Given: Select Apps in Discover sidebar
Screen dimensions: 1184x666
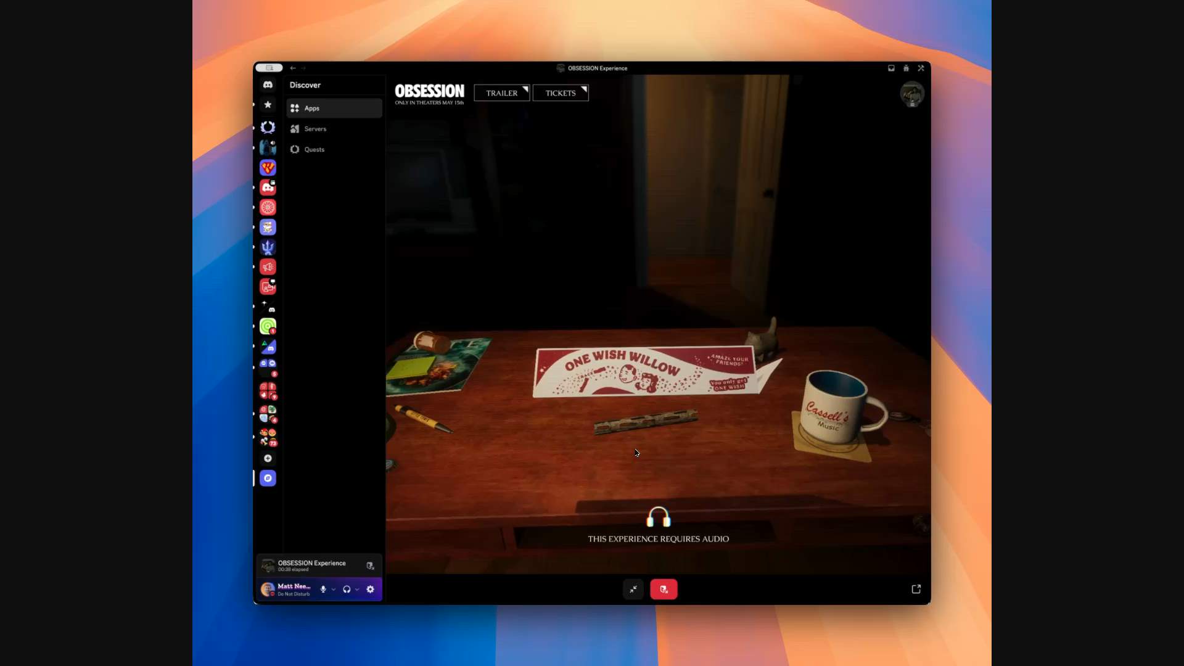Looking at the screenshot, I should [x=334, y=108].
